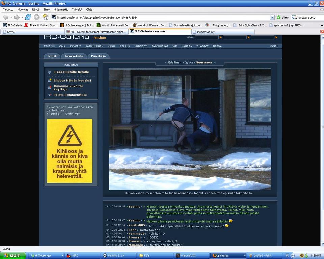Open the World of Warcraft Eu bookmark

113,25
